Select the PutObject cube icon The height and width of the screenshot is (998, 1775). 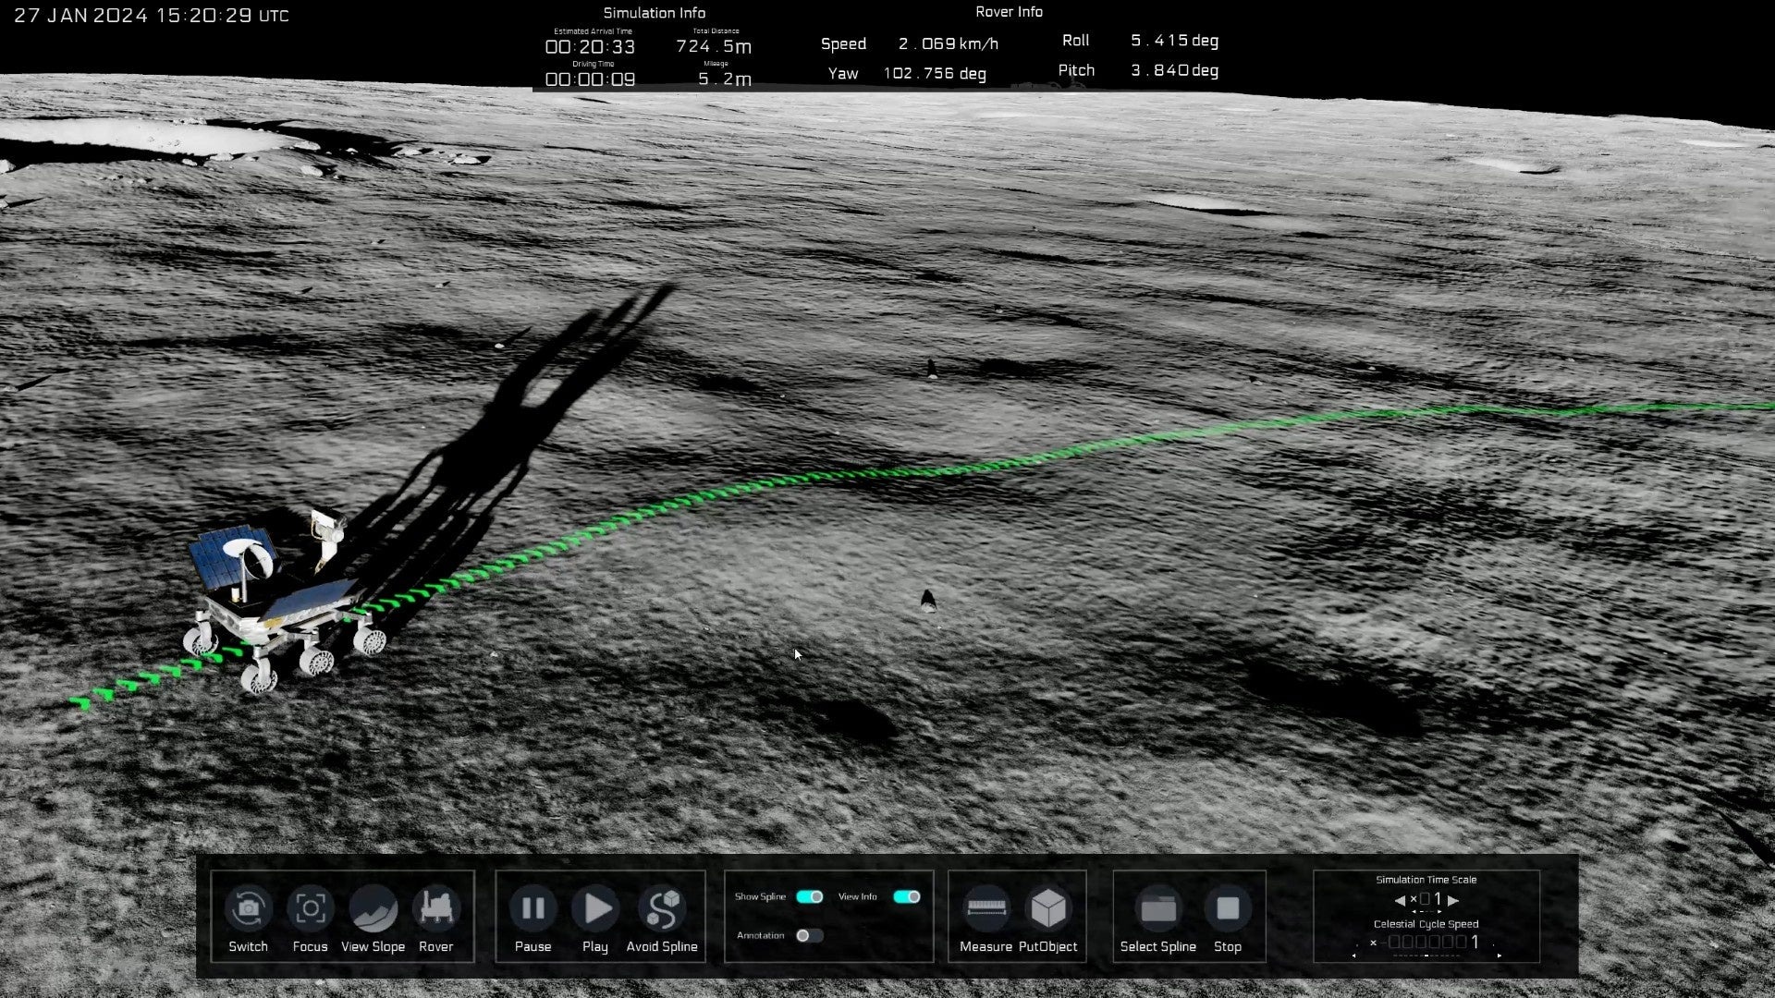coord(1048,909)
